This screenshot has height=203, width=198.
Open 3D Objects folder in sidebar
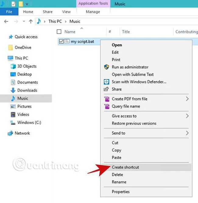[x=27, y=66]
